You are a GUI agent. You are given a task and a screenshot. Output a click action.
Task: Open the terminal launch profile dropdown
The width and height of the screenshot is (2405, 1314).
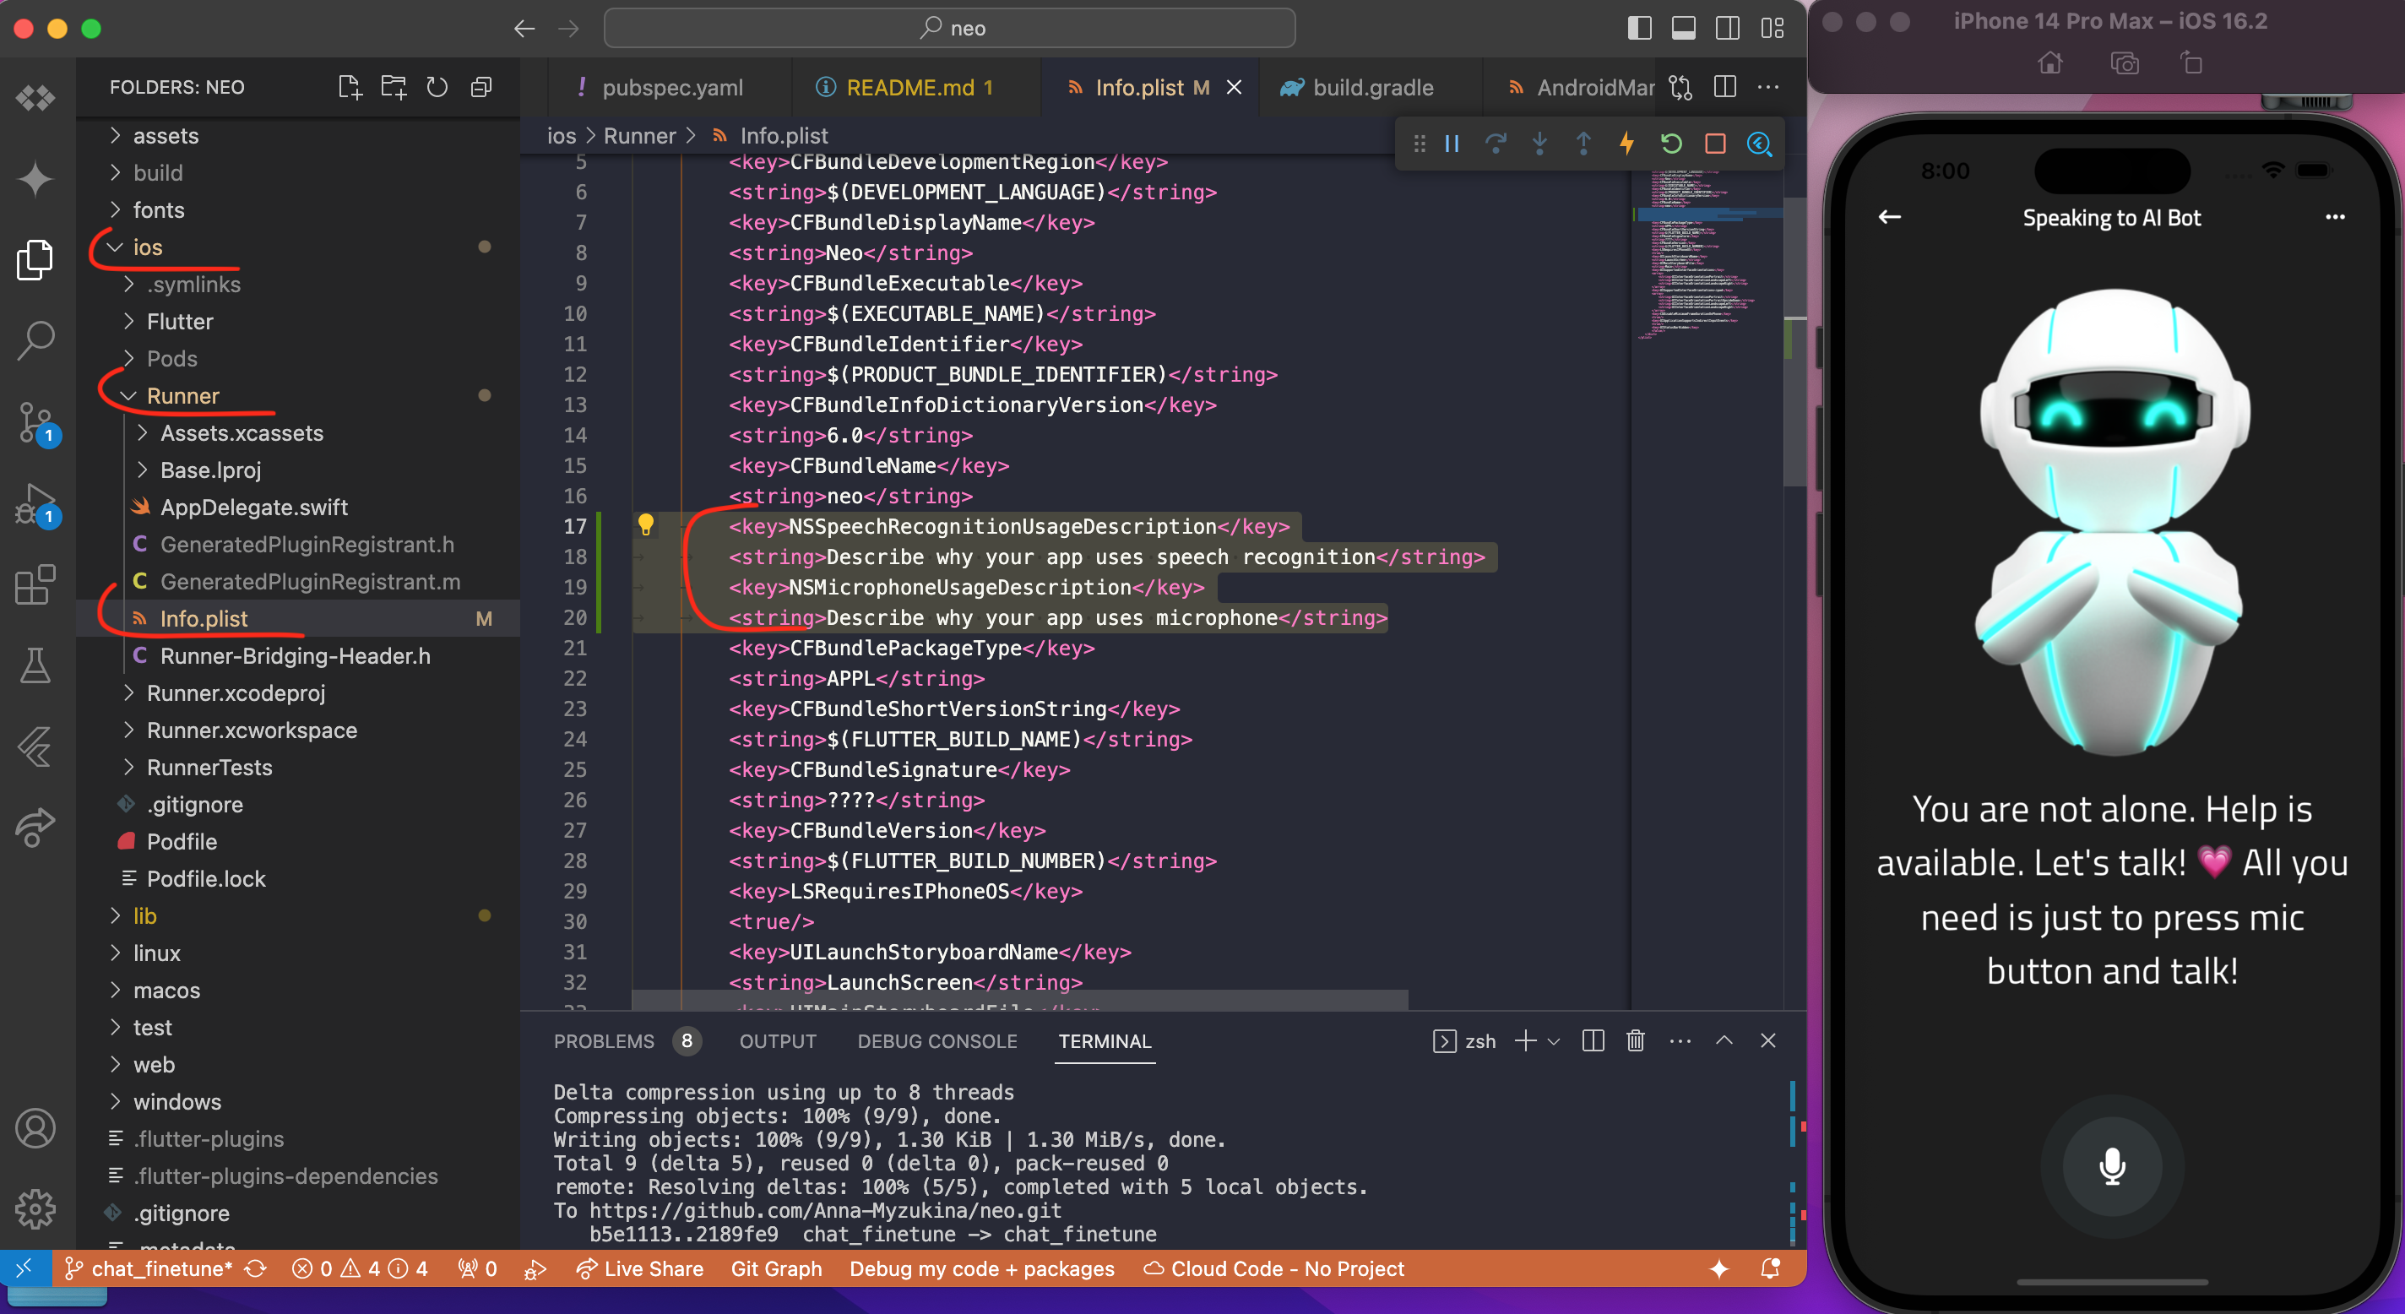click(x=1554, y=1041)
